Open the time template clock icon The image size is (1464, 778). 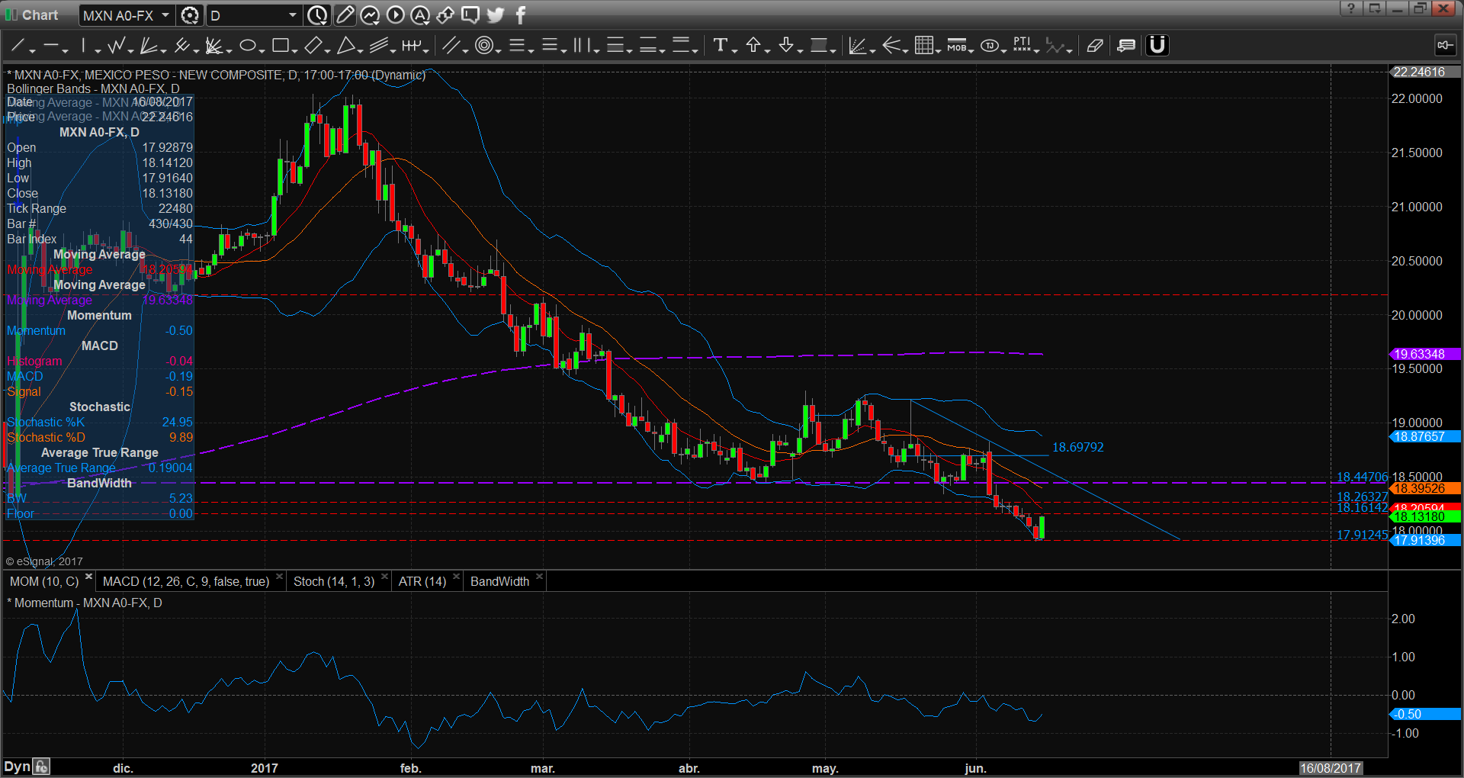click(317, 15)
